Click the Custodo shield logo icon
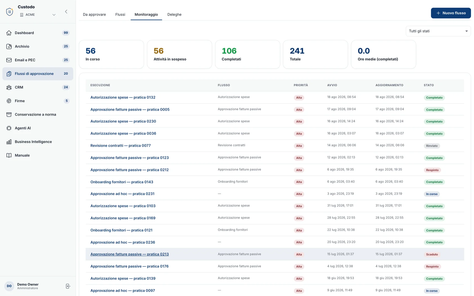 tap(9, 11)
